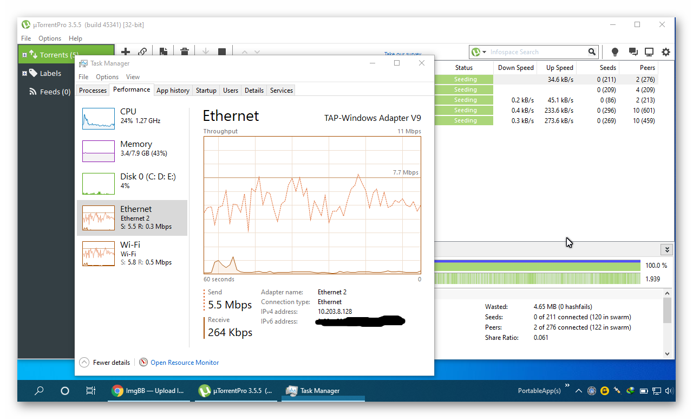Start torrent with the down-arrow icon
Screen dimensions: 693x419
coord(206,52)
